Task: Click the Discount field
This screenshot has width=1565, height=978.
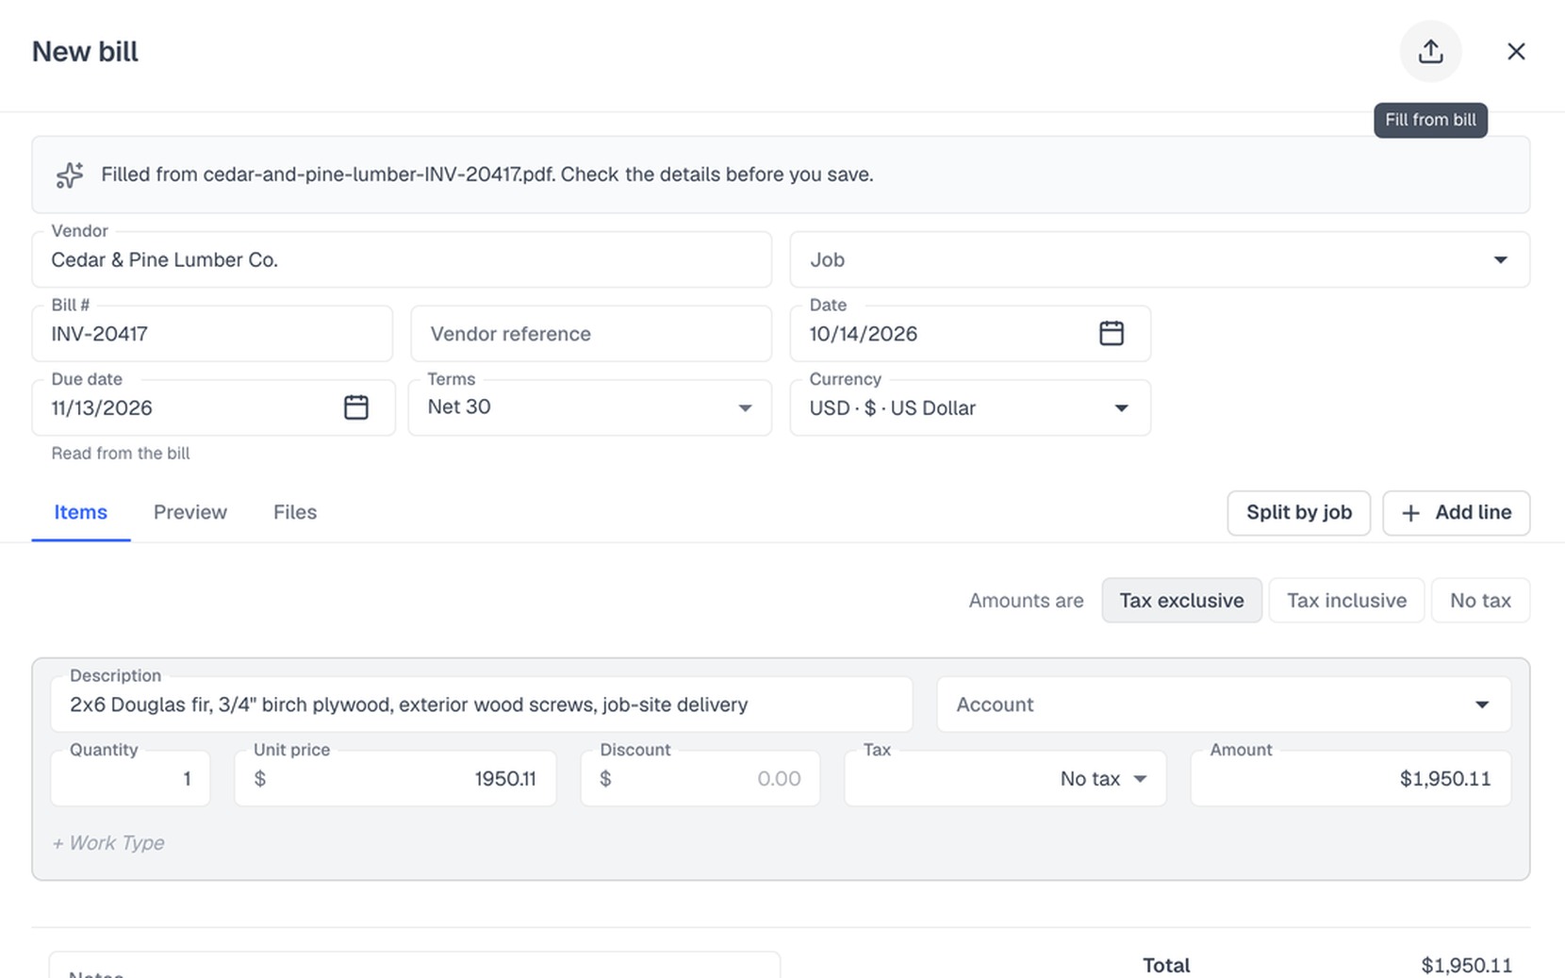Action: coord(700,778)
